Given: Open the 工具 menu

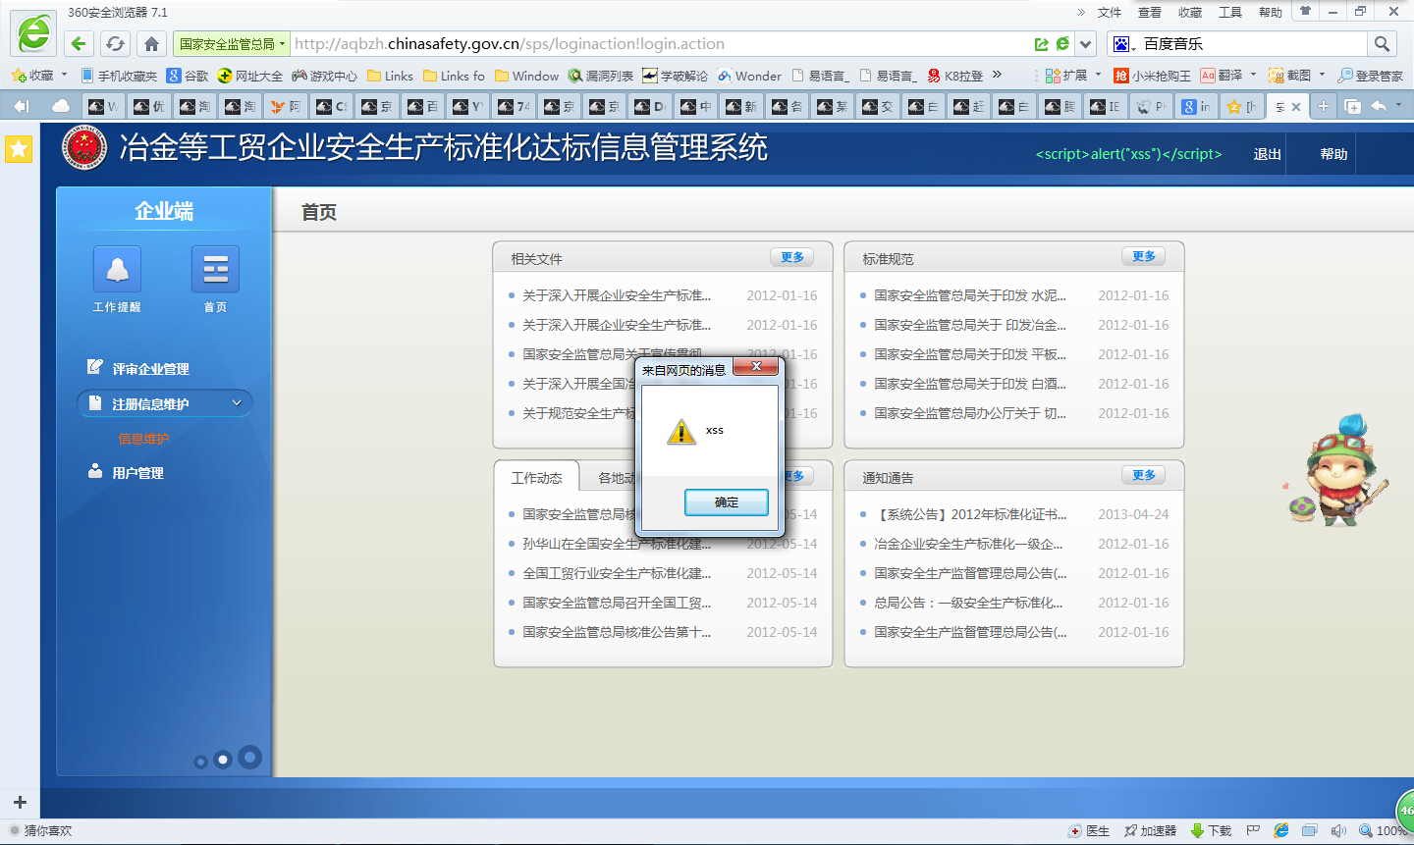Looking at the screenshot, I should pyautogui.click(x=1230, y=13).
